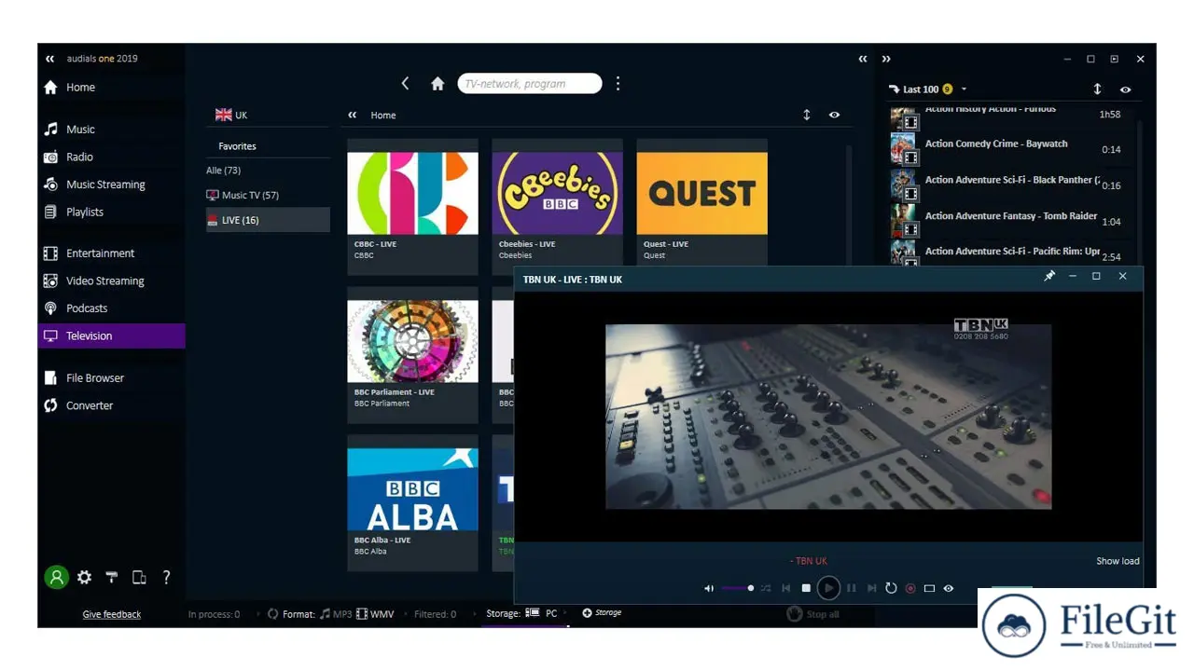Open help question mark icon
Viewport: 1194px width, 671px height.
click(166, 577)
